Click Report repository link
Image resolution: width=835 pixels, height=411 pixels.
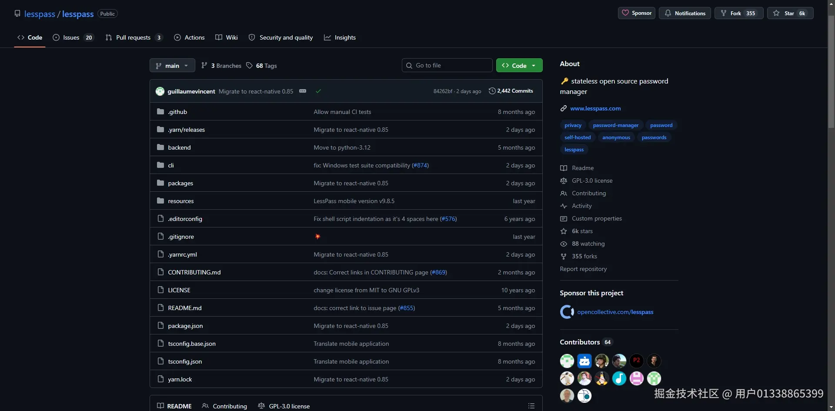[583, 269]
